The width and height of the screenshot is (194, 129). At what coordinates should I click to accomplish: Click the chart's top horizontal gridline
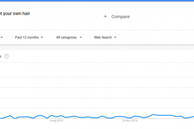coord(100,63)
